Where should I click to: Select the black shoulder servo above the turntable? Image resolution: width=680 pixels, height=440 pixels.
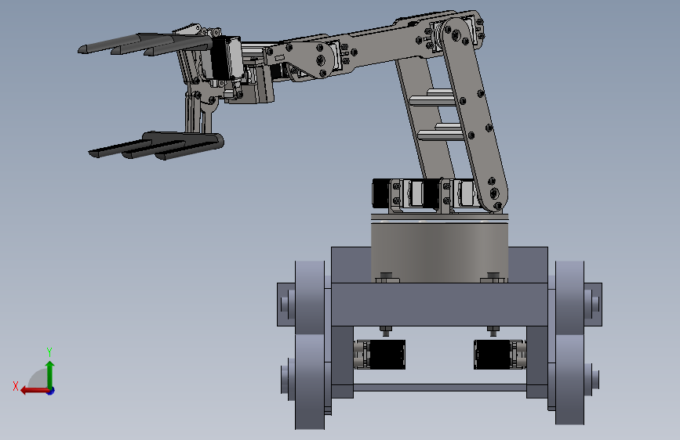382,193
